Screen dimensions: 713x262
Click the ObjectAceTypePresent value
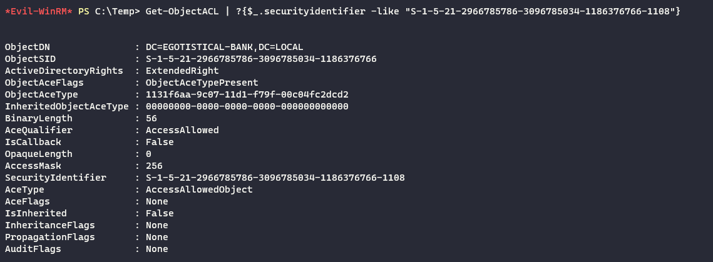click(x=202, y=83)
